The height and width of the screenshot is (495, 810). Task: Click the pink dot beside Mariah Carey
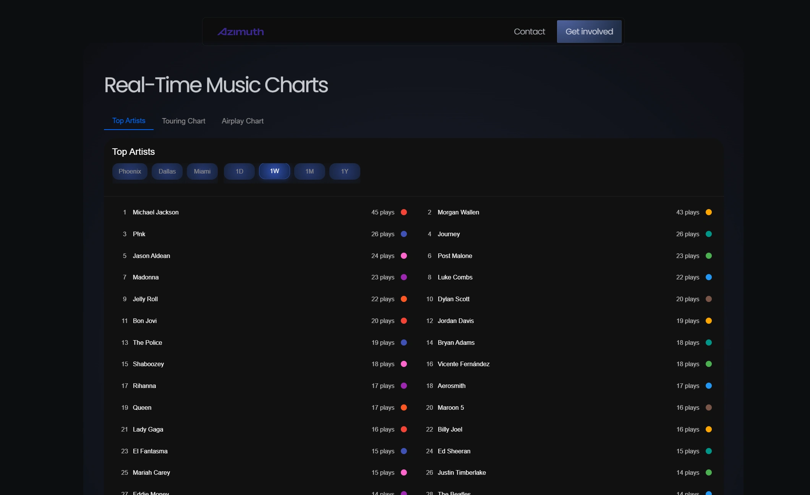click(404, 472)
